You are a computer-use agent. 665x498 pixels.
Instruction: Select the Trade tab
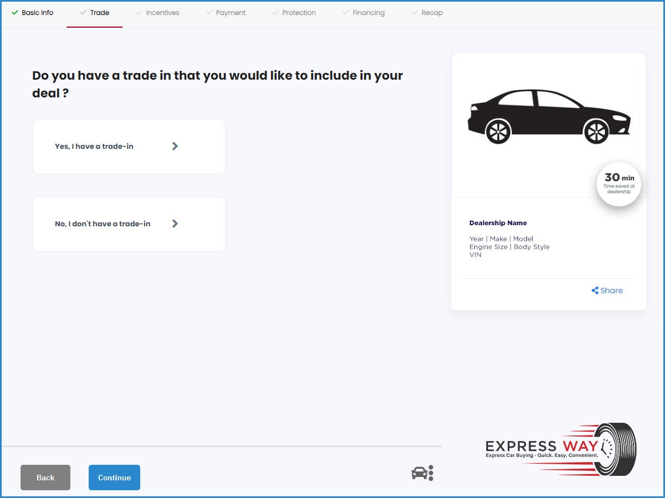[99, 13]
